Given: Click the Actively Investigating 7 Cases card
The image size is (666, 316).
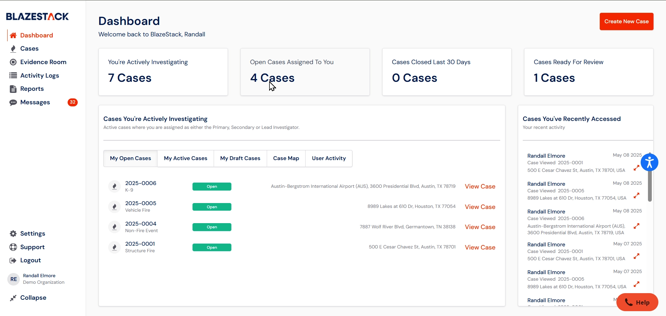Looking at the screenshot, I should [163, 72].
